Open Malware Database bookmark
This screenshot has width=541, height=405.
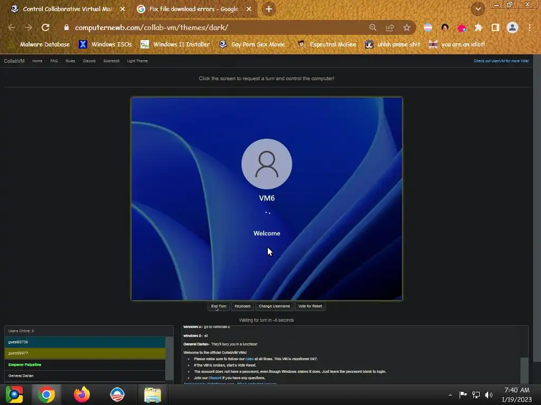(40, 44)
